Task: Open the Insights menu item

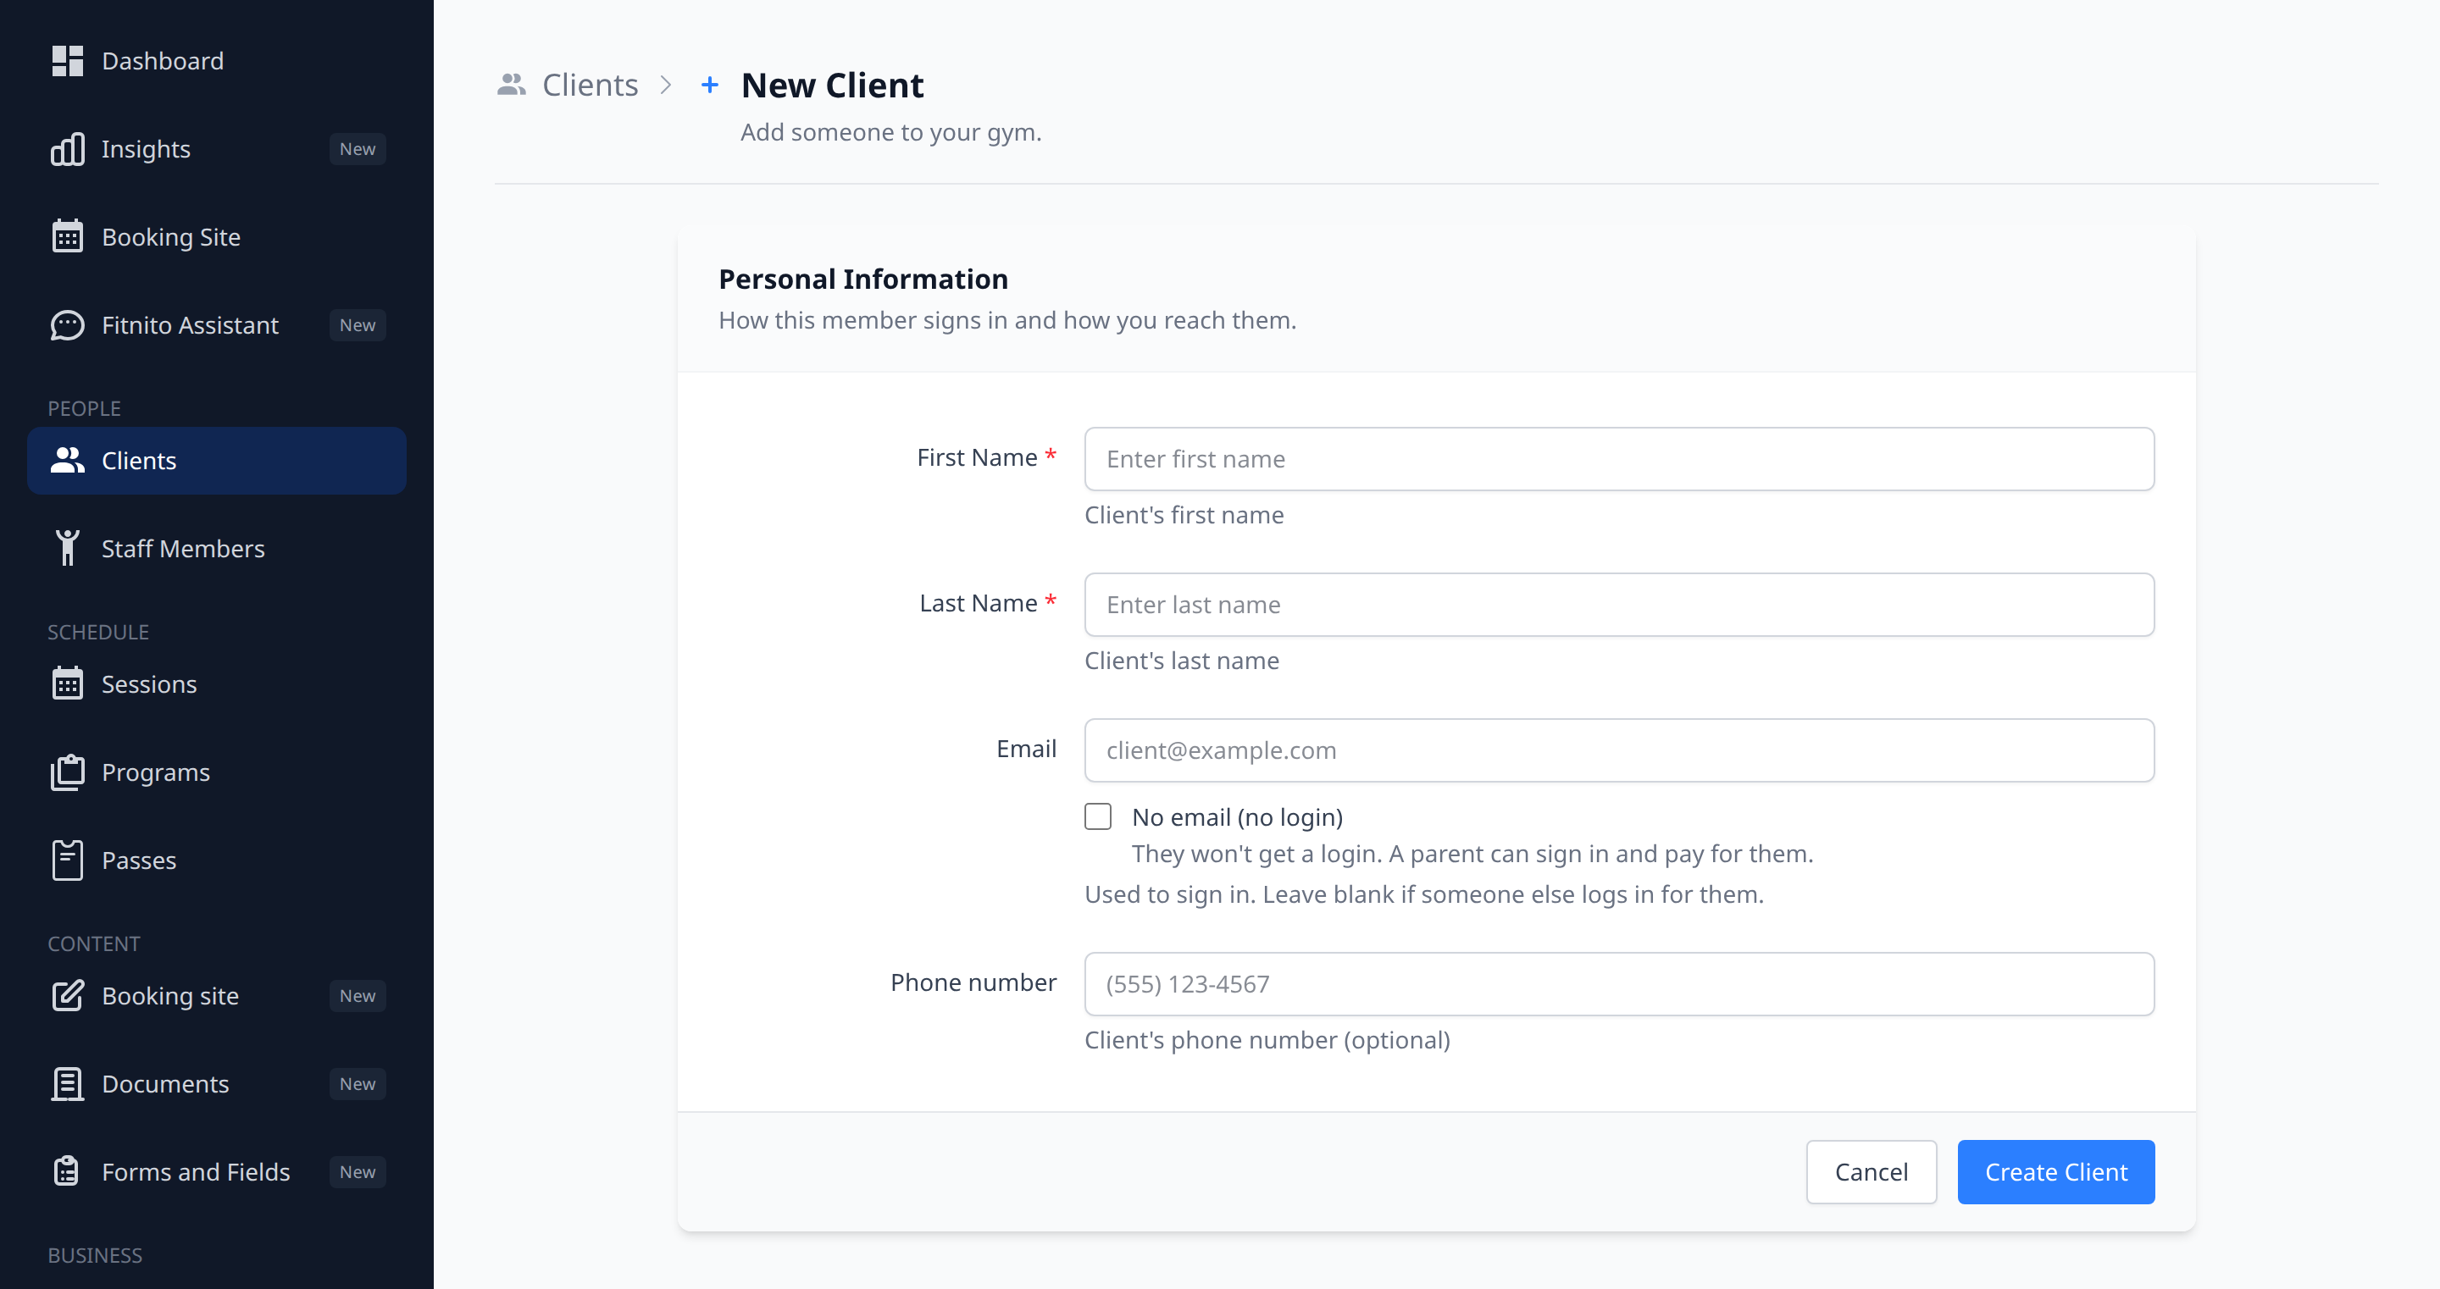Action: [x=217, y=149]
